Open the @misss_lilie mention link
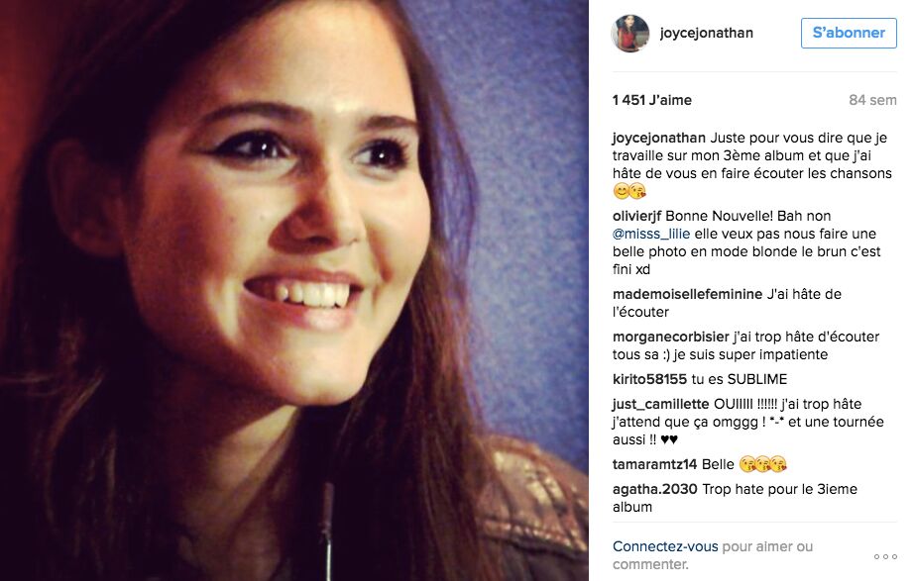 [x=651, y=234]
